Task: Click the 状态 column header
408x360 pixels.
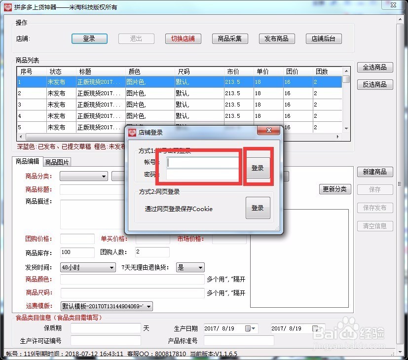Action: pyautogui.click(x=61, y=72)
